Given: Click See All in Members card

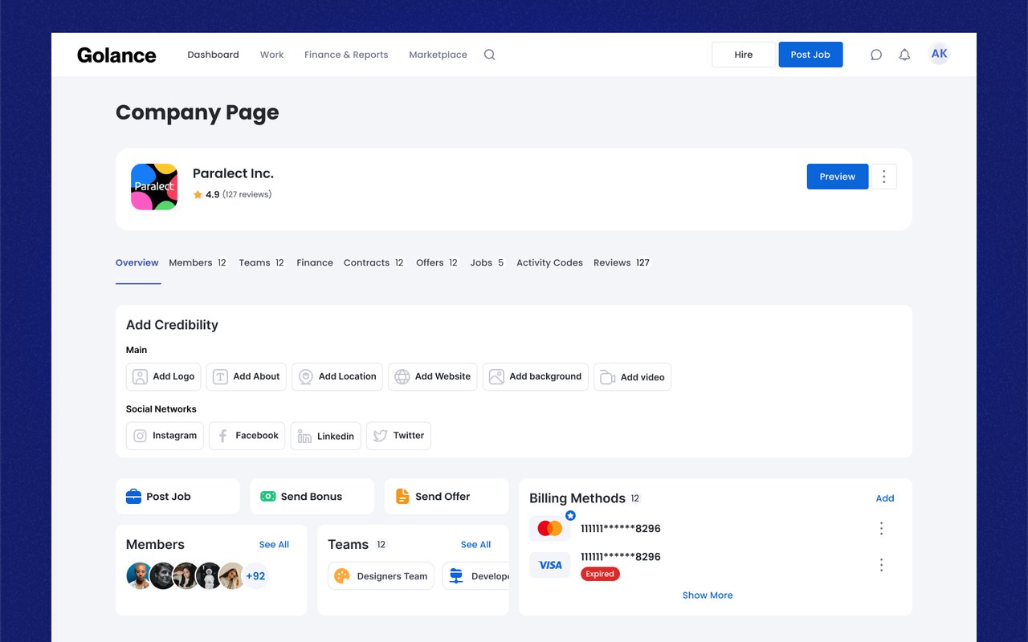Looking at the screenshot, I should pos(274,544).
